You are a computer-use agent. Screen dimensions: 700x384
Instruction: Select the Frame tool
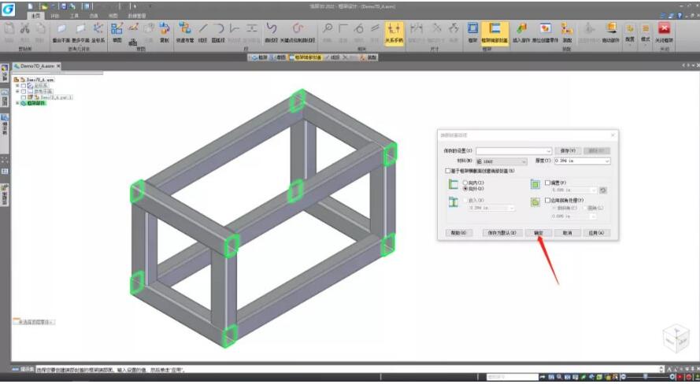pos(472,32)
